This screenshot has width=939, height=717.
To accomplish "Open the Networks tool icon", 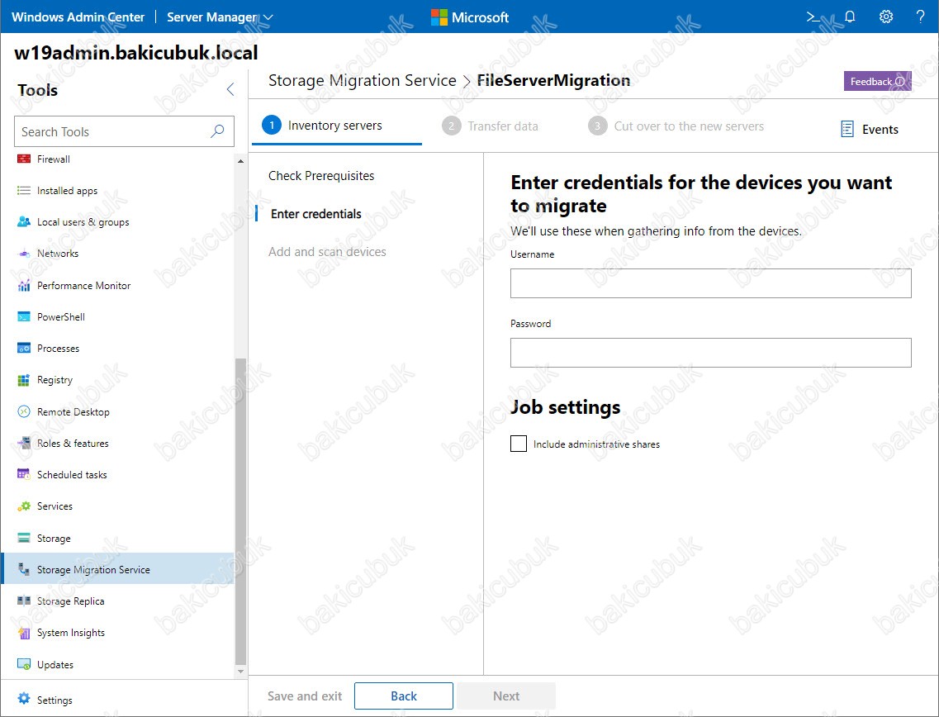I will click(x=24, y=254).
